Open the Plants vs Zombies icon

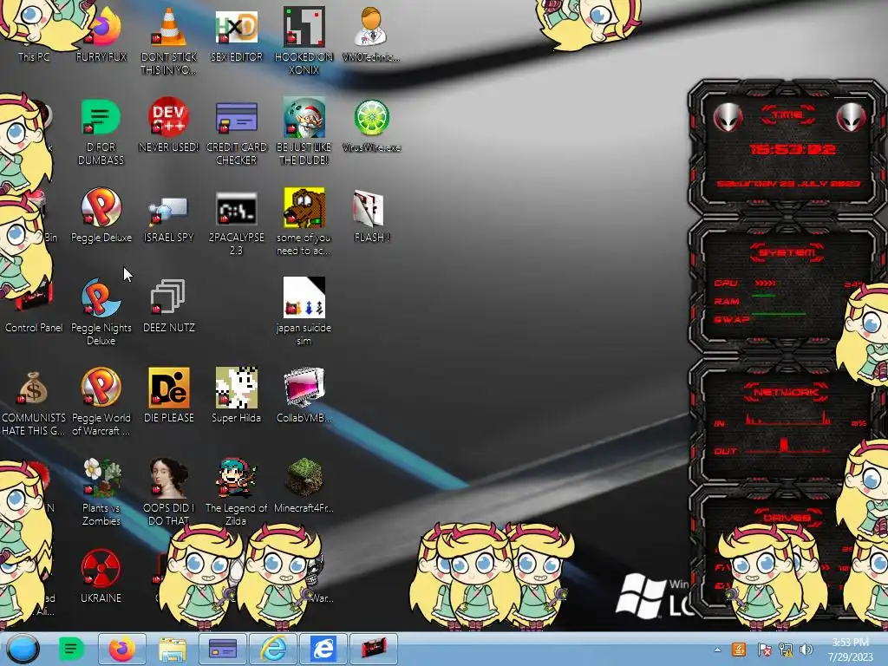[101, 492]
